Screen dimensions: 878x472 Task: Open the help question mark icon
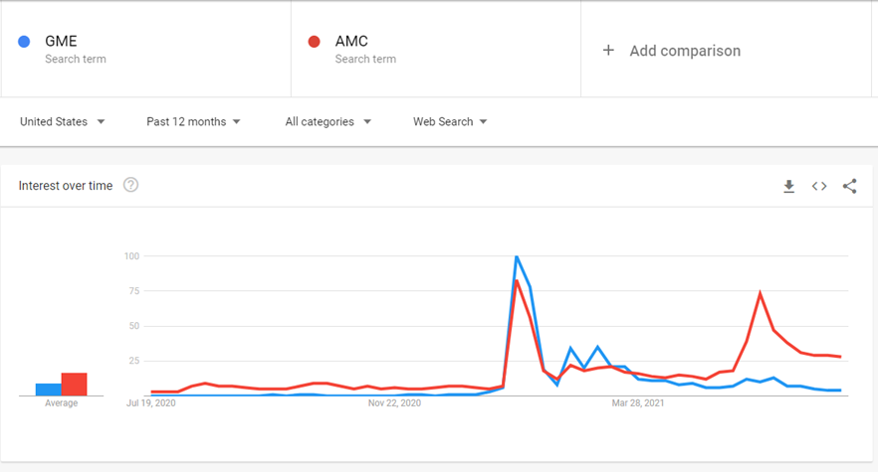[130, 185]
